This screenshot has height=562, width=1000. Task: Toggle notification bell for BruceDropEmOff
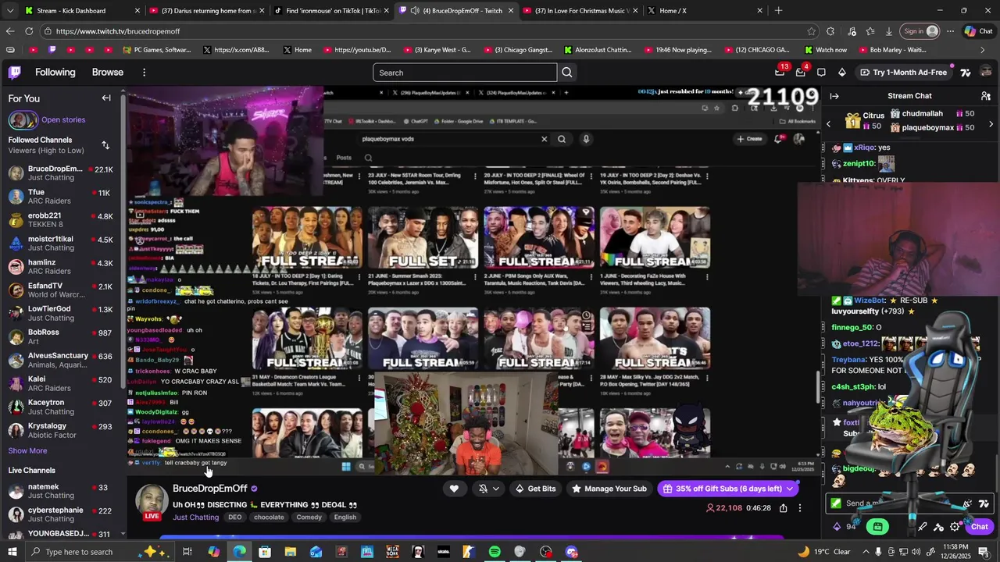tap(483, 489)
